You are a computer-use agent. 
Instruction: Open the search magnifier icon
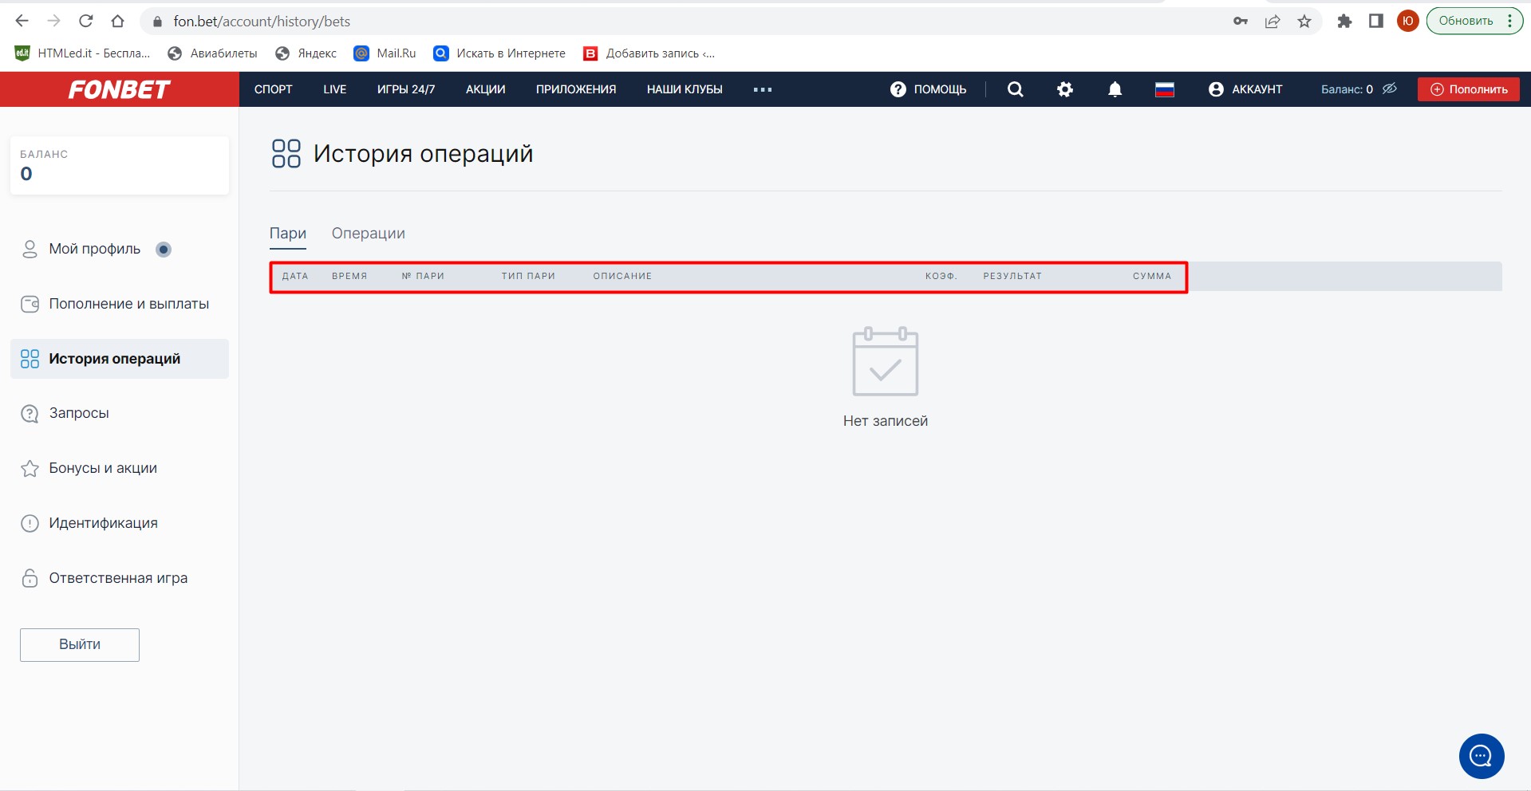[1015, 89]
